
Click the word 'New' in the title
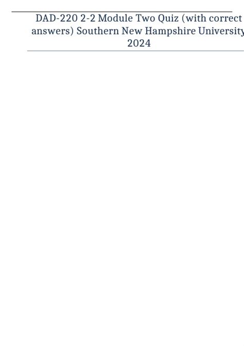point(132,30)
